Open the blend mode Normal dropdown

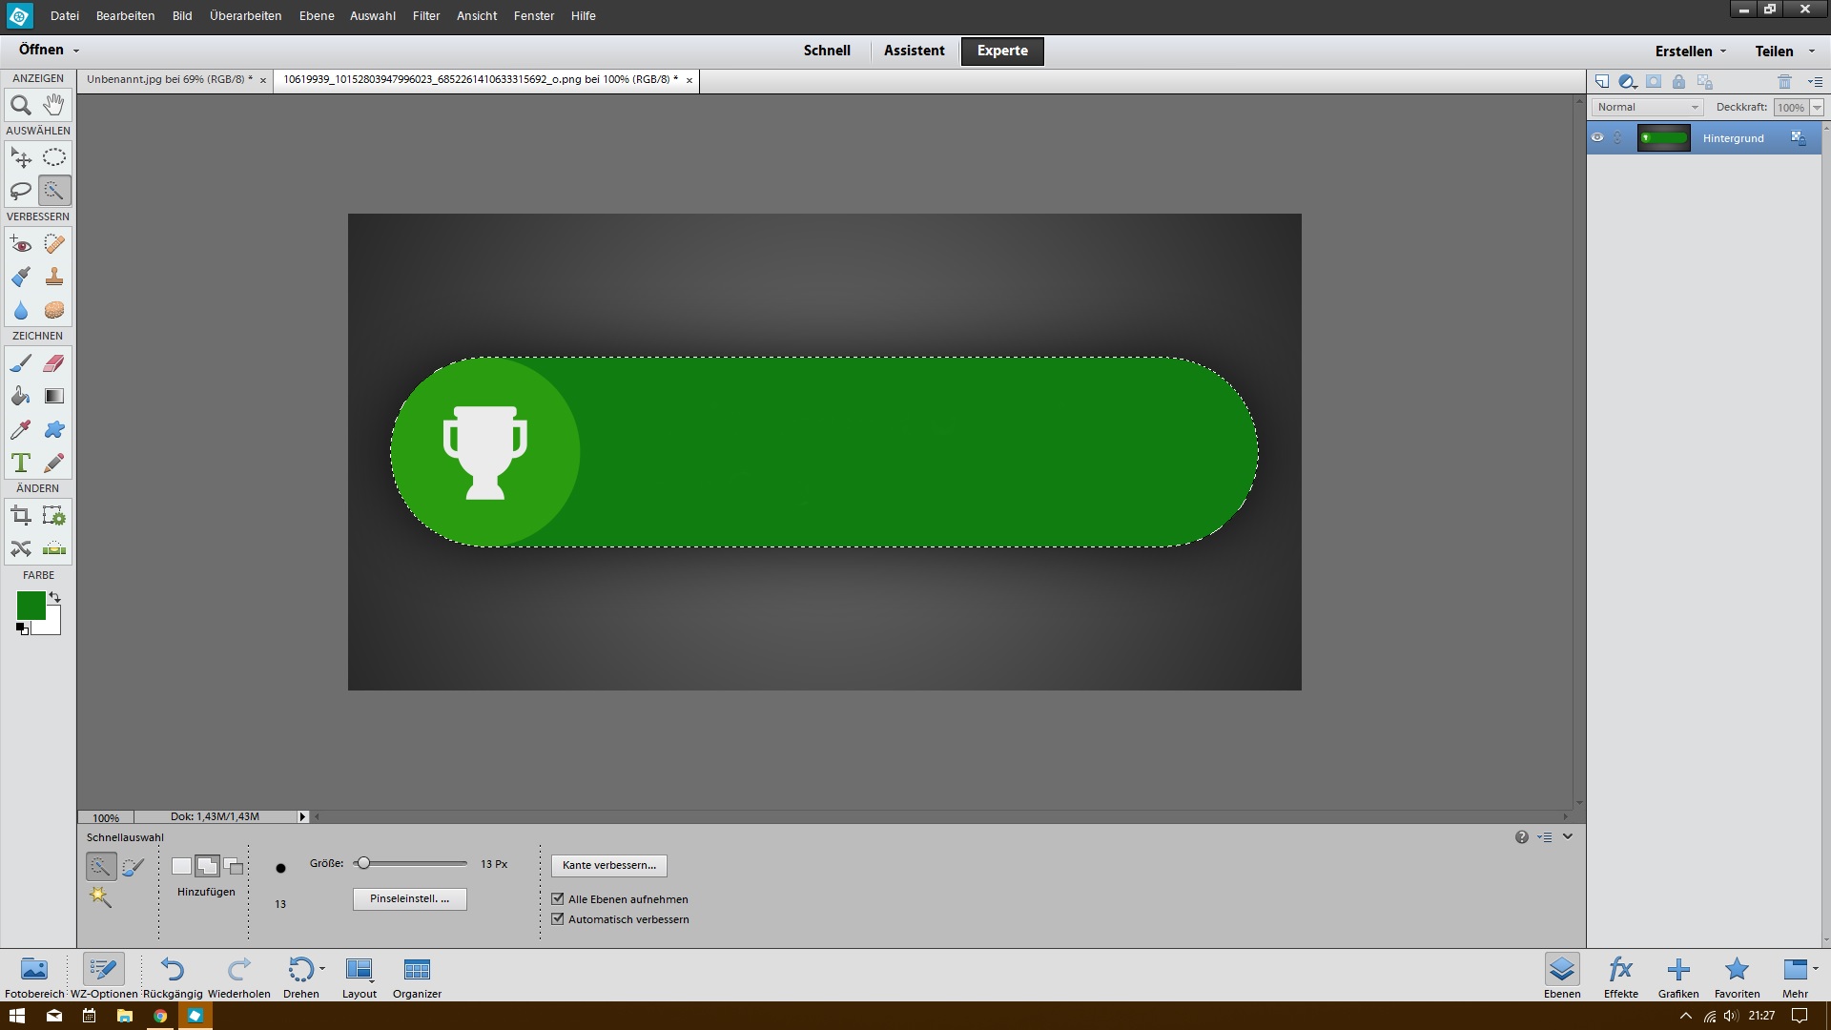click(x=1647, y=107)
